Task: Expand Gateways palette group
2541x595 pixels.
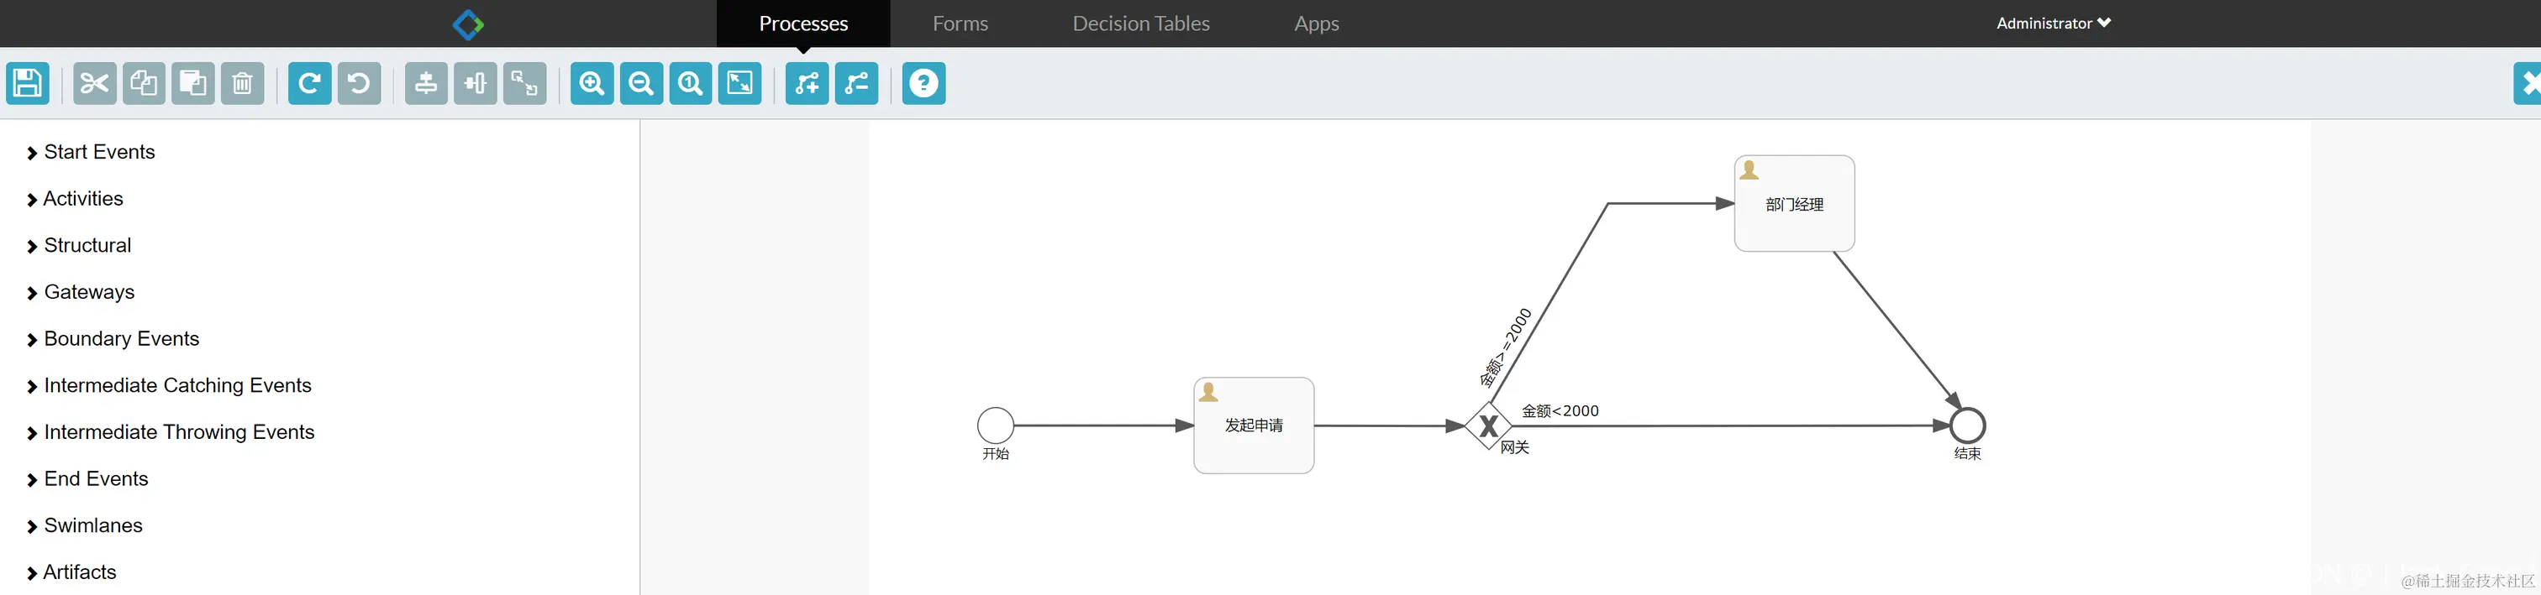Action: (x=81, y=293)
